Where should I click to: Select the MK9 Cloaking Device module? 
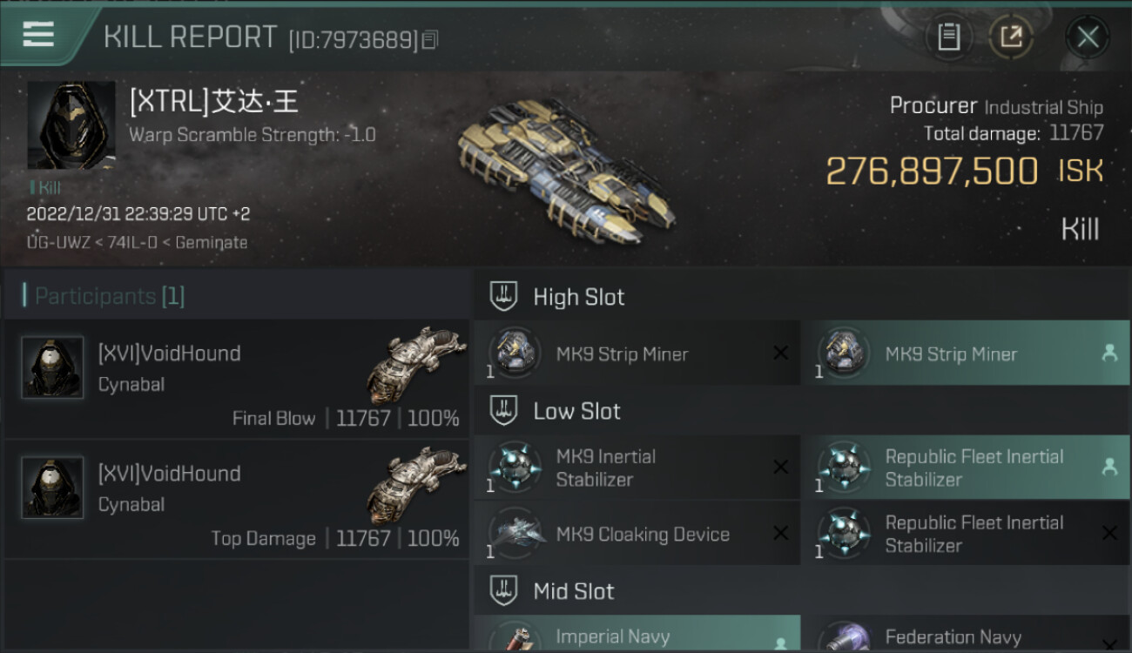637,534
